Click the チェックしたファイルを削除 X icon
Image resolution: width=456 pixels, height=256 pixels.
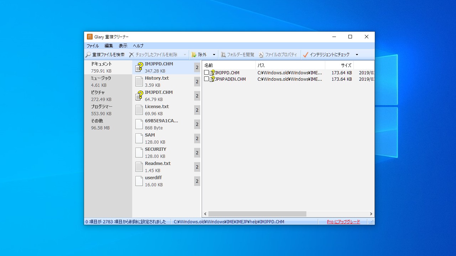[131, 55]
